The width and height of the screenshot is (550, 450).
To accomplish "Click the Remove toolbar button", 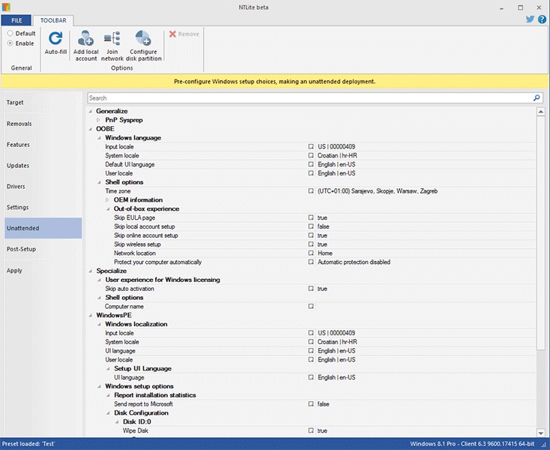I will click(184, 34).
